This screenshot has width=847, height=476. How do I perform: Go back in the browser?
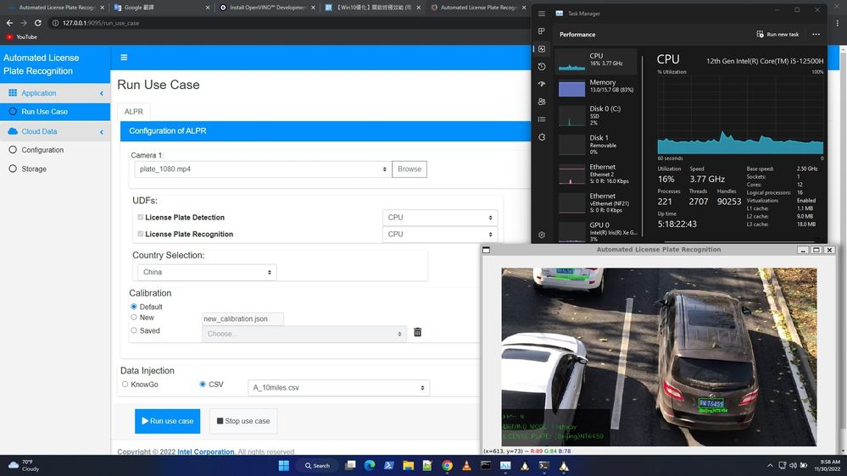point(9,23)
